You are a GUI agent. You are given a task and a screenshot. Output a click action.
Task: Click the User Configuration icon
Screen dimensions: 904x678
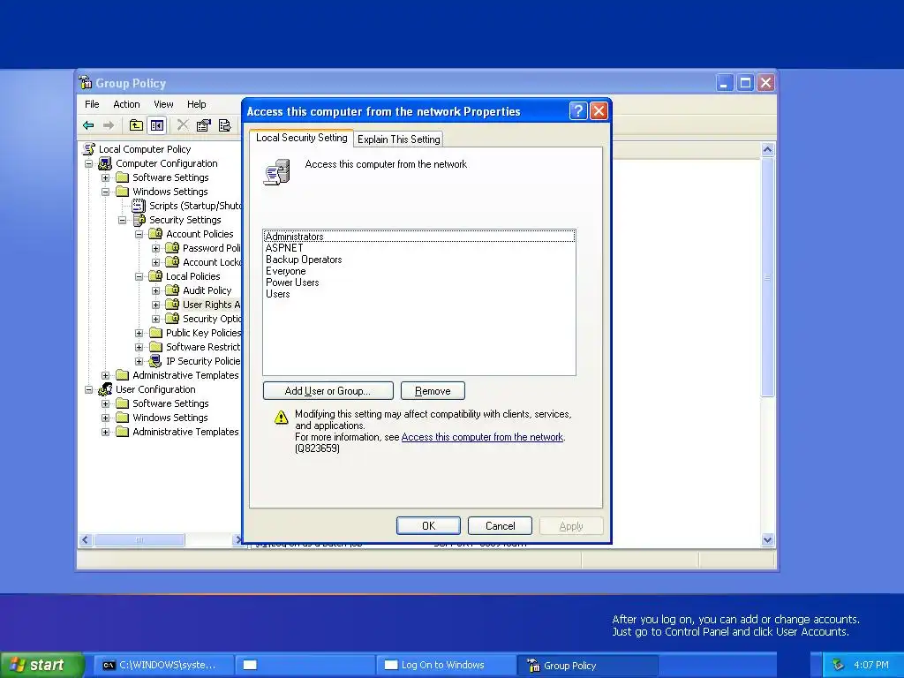tap(106, 389)
